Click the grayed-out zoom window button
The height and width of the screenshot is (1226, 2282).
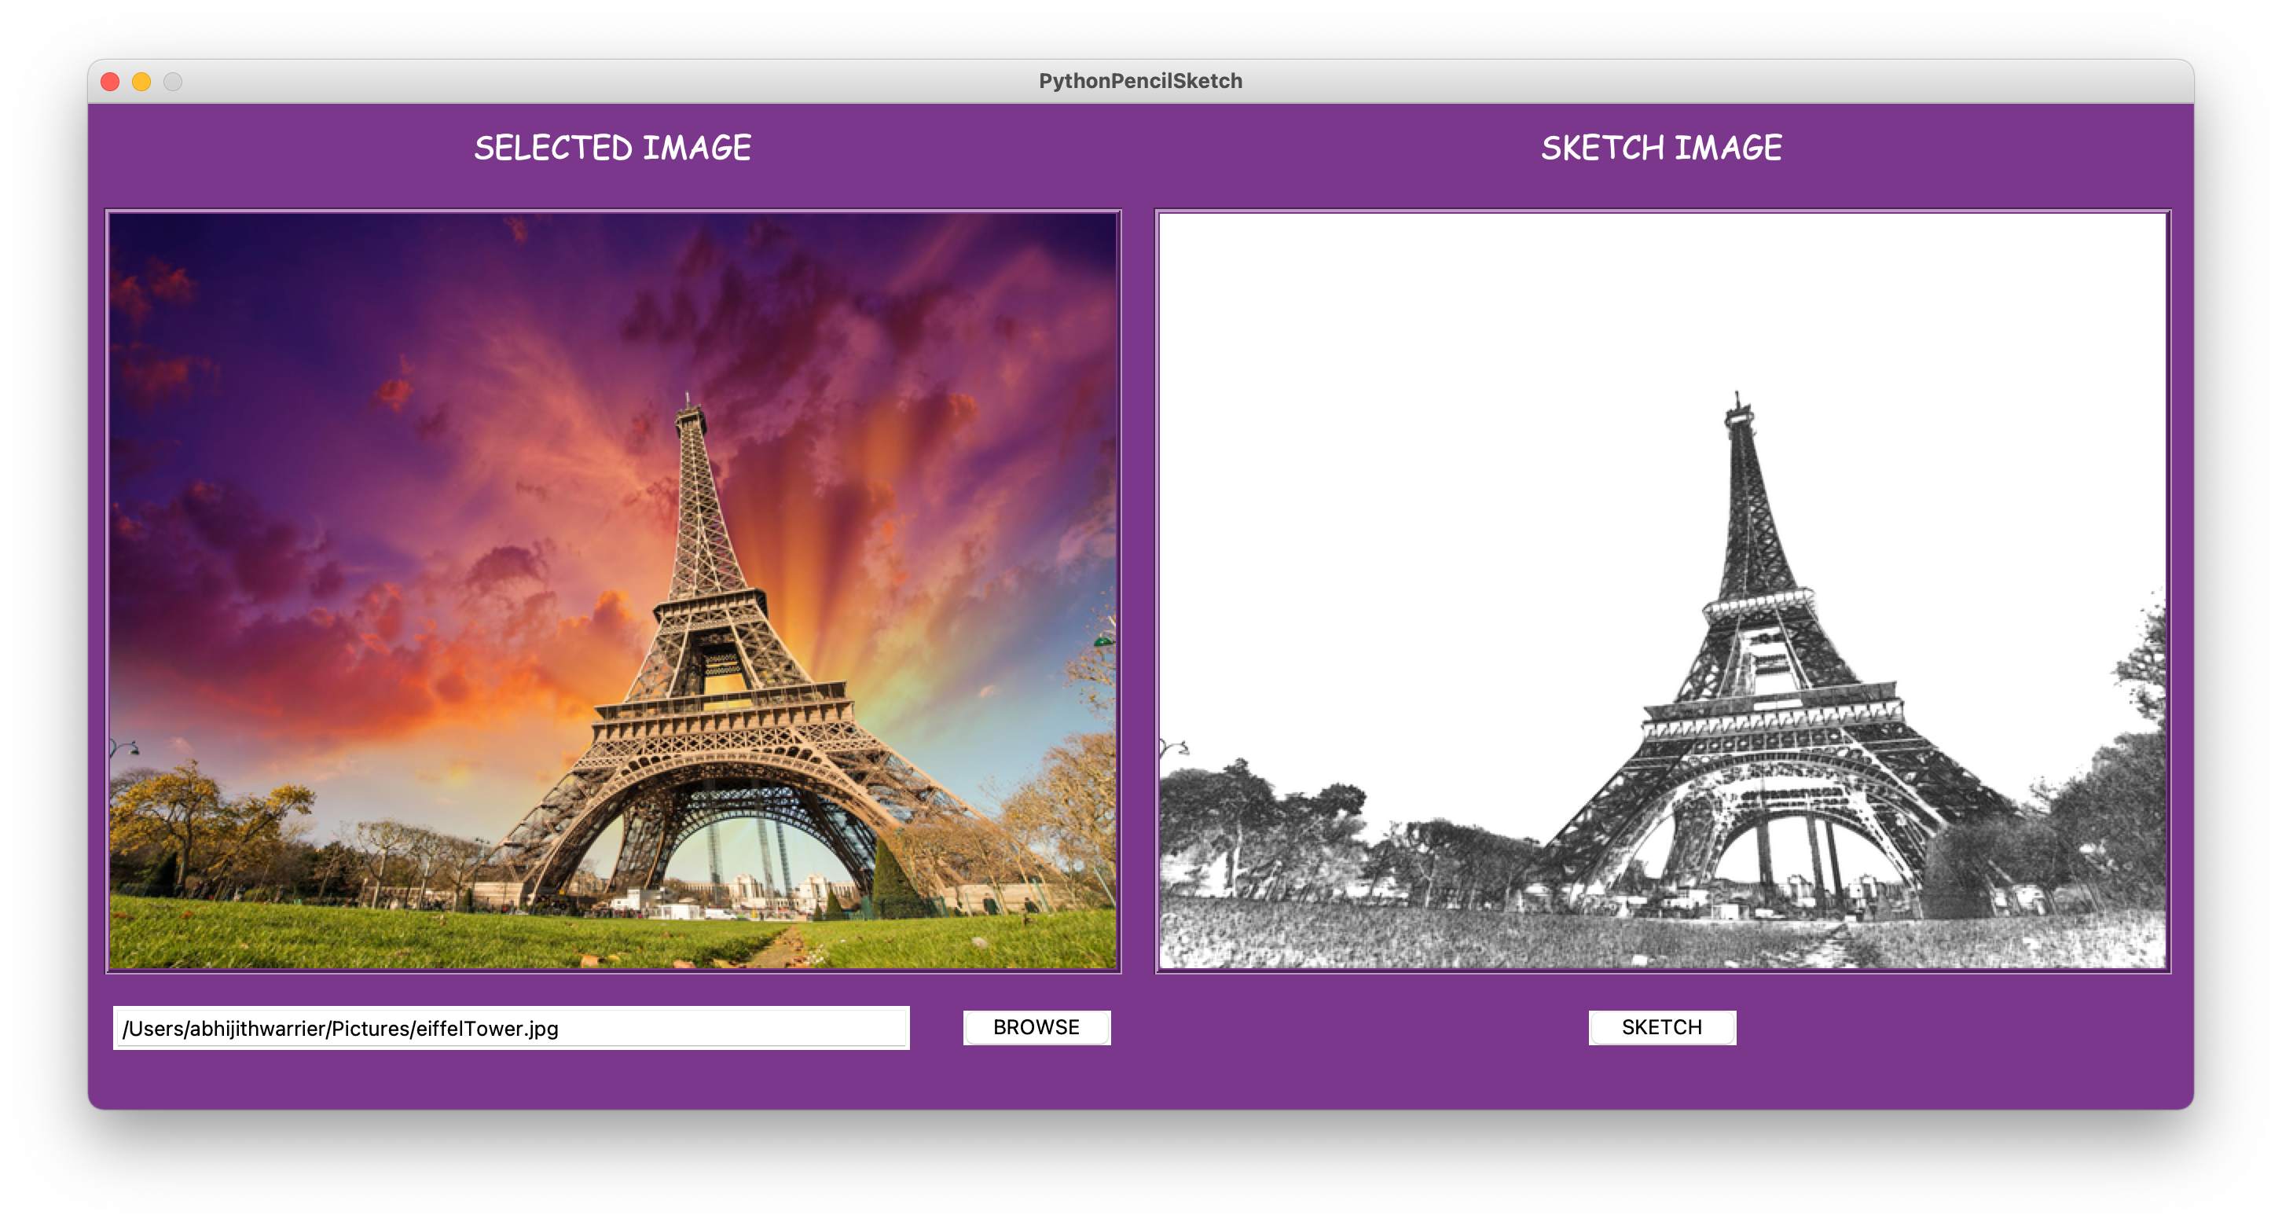pos(173,82)
